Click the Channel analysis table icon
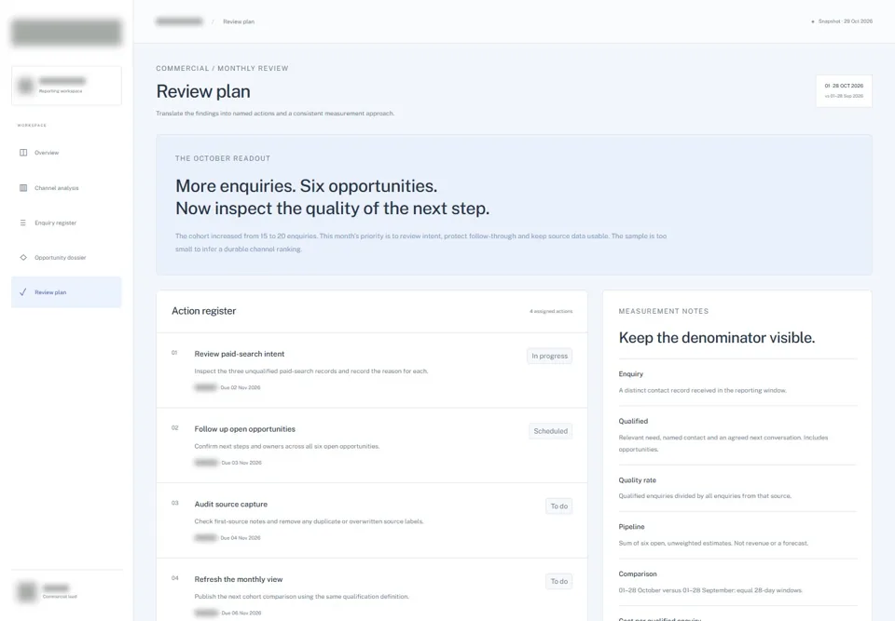895x621 pixels. point(23,188)
